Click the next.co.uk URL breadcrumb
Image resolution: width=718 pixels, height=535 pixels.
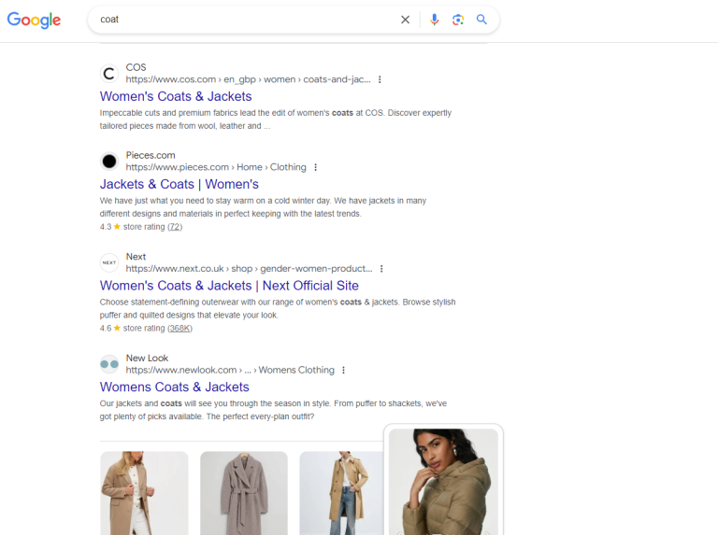click(249, 268)
